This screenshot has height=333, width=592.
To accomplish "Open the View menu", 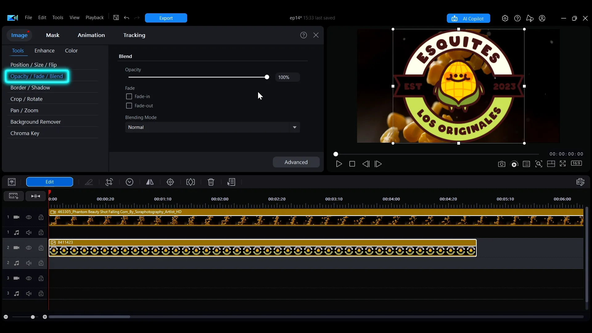I will (74, 18).
